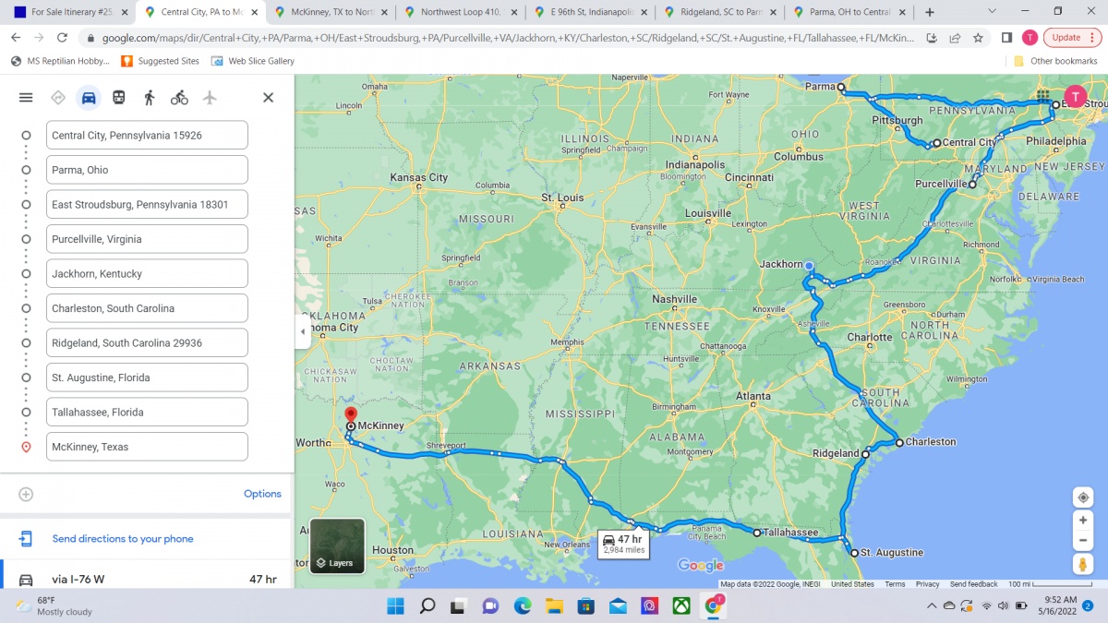
Task: Bookmark this page star icon
Action: tap(978, 38)
